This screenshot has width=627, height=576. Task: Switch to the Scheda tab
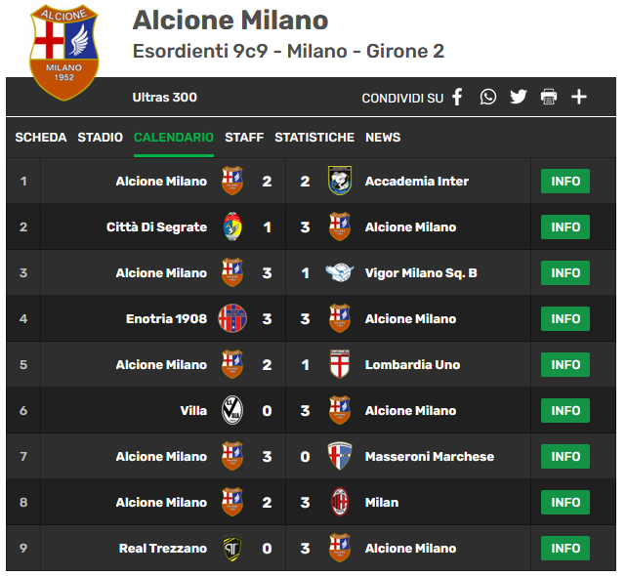point(41,138)
